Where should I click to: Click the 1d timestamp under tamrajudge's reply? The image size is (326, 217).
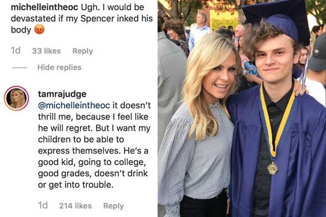coord(43,206)
